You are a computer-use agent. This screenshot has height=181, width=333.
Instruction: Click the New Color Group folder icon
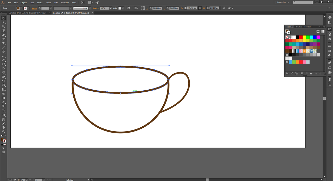pos(311,74)
